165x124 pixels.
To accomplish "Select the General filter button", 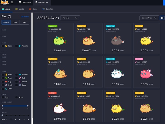I will pyautogui.click(x=6, y=22).
